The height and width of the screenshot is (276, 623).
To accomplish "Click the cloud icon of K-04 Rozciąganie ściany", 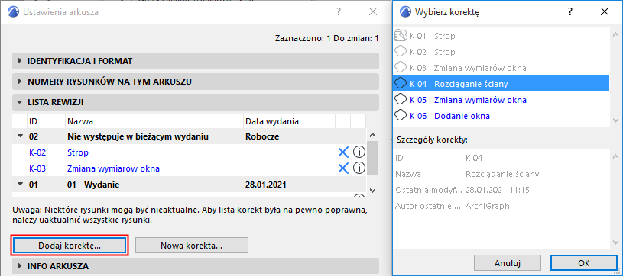I will [x=401, y=84].
